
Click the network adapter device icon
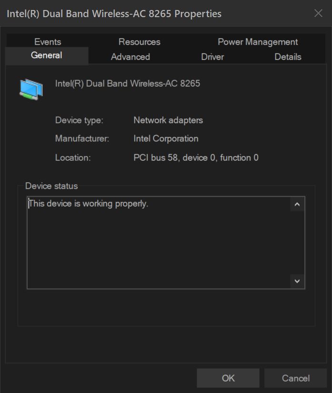point(31,89)
